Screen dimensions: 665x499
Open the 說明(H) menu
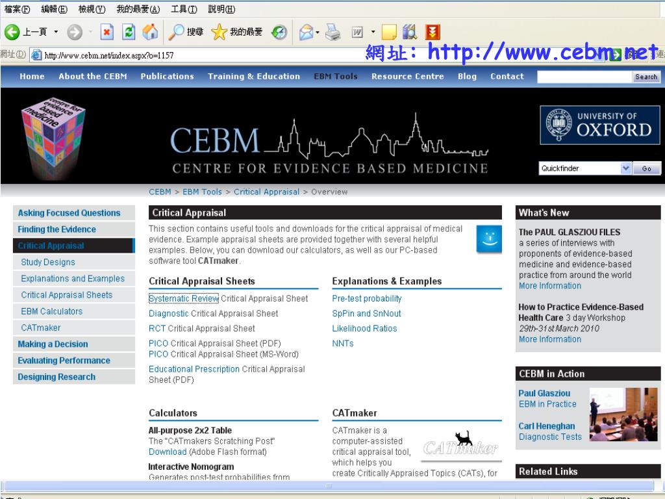[221, 9]
